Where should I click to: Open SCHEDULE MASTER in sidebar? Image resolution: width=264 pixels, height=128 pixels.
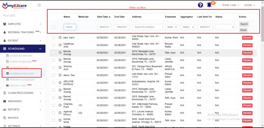tap(21, 56)
